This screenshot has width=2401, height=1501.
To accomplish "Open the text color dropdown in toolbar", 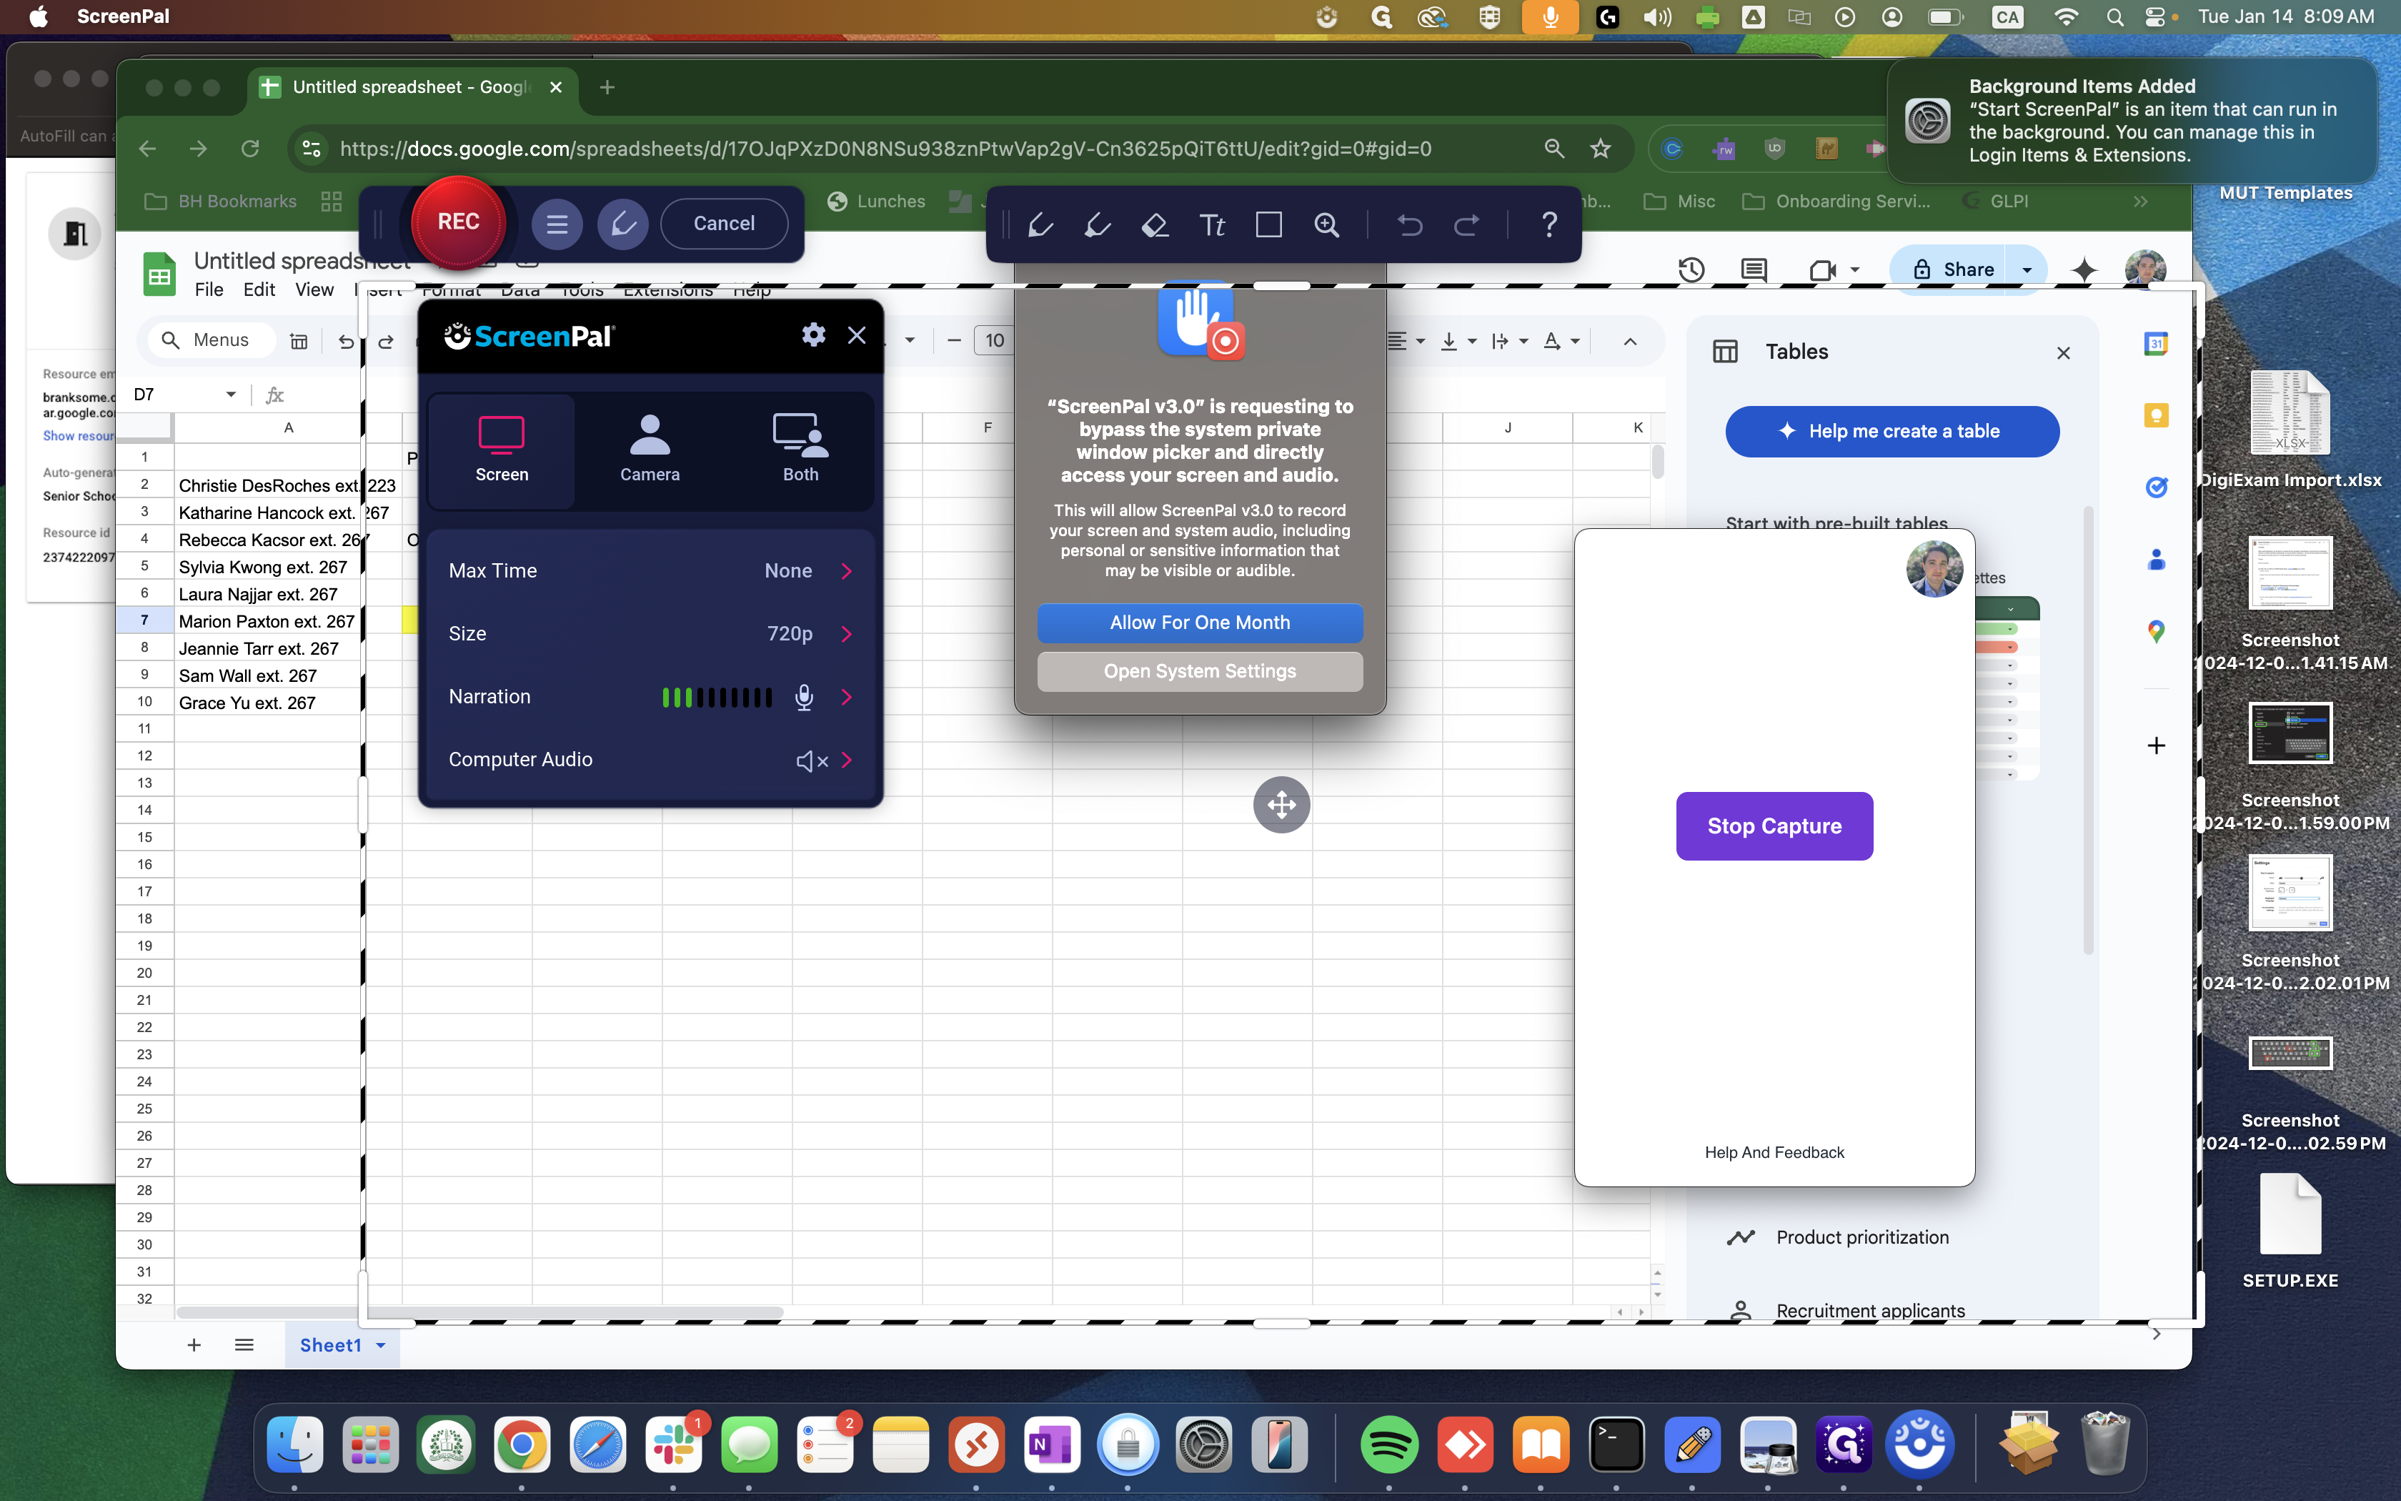I will click(1574, 342).
